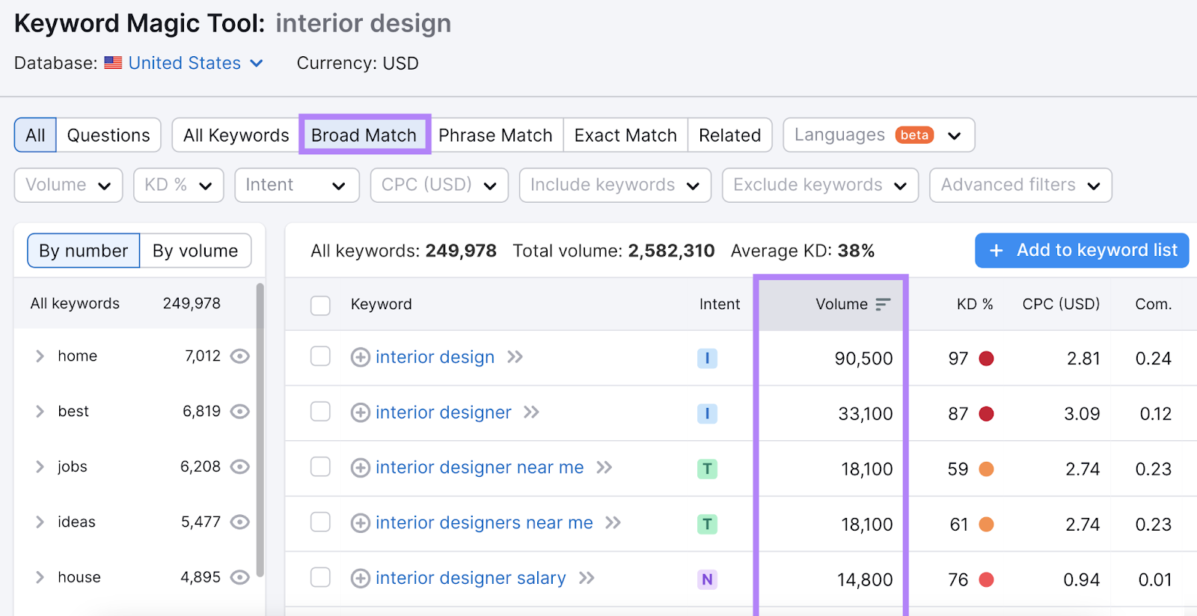The width and height of the screenshot is (1197, 616).
Task: Click the red KD difficulty dot for 'interior design'
Action: (986, 359)
